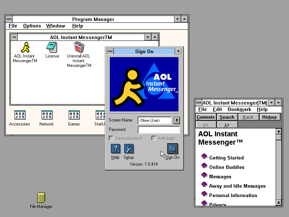Image resolution: width=289 pixels, height=217 pixels.
Task: Click the forward >> navigation button
Action: [227, 124]
